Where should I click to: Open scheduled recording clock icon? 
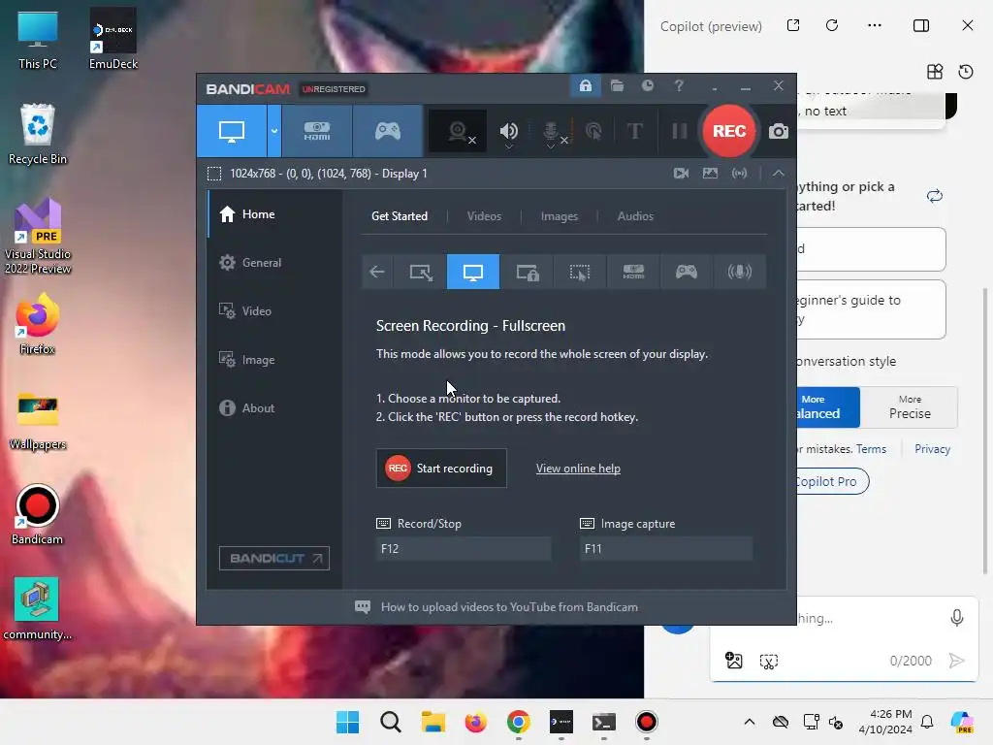click(x=647, y=85)
